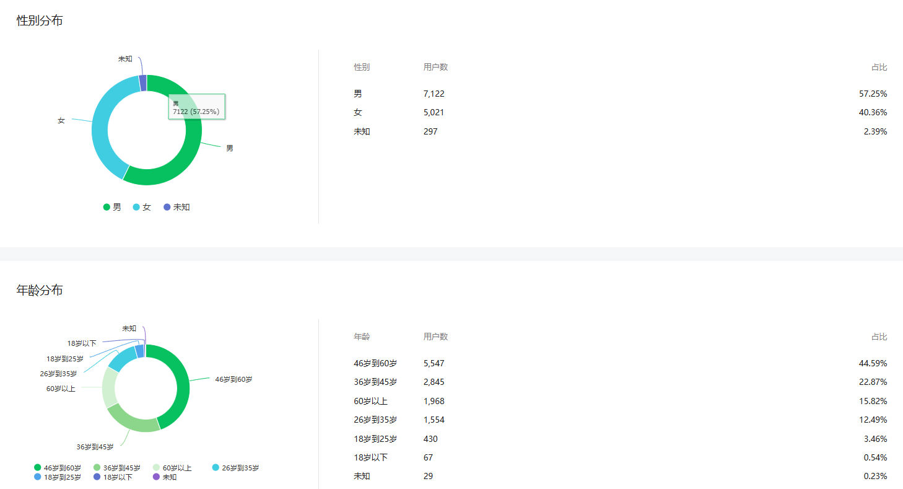Click 用户数 header in gender table
The height and width of the screenshot is (489, 903).
[x=436, y=67]
